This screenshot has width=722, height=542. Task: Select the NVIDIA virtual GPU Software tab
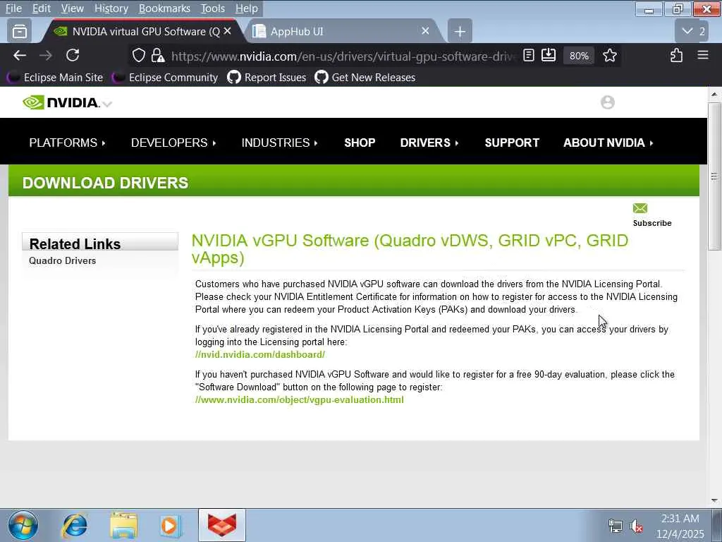click(142, 31)
